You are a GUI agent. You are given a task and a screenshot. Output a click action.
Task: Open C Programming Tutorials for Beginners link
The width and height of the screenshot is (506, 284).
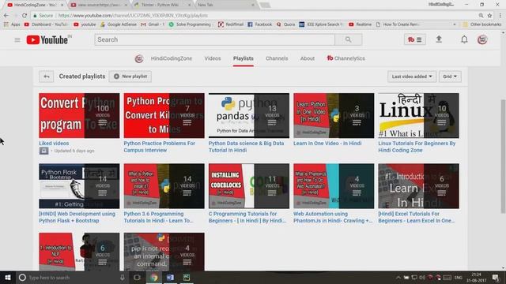pyautogui.click(x=247, y=217)
